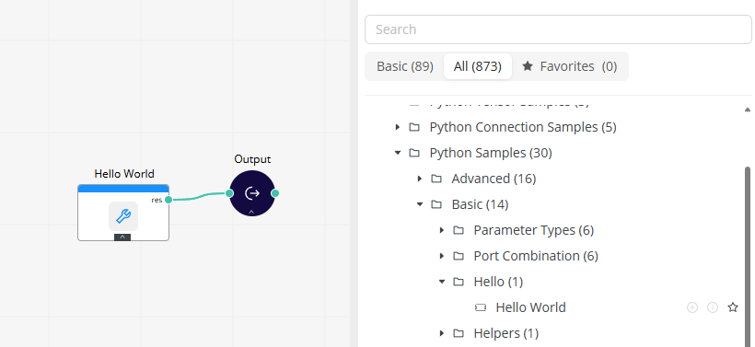Select the Port Combination (6) label

tap(536, 256)
